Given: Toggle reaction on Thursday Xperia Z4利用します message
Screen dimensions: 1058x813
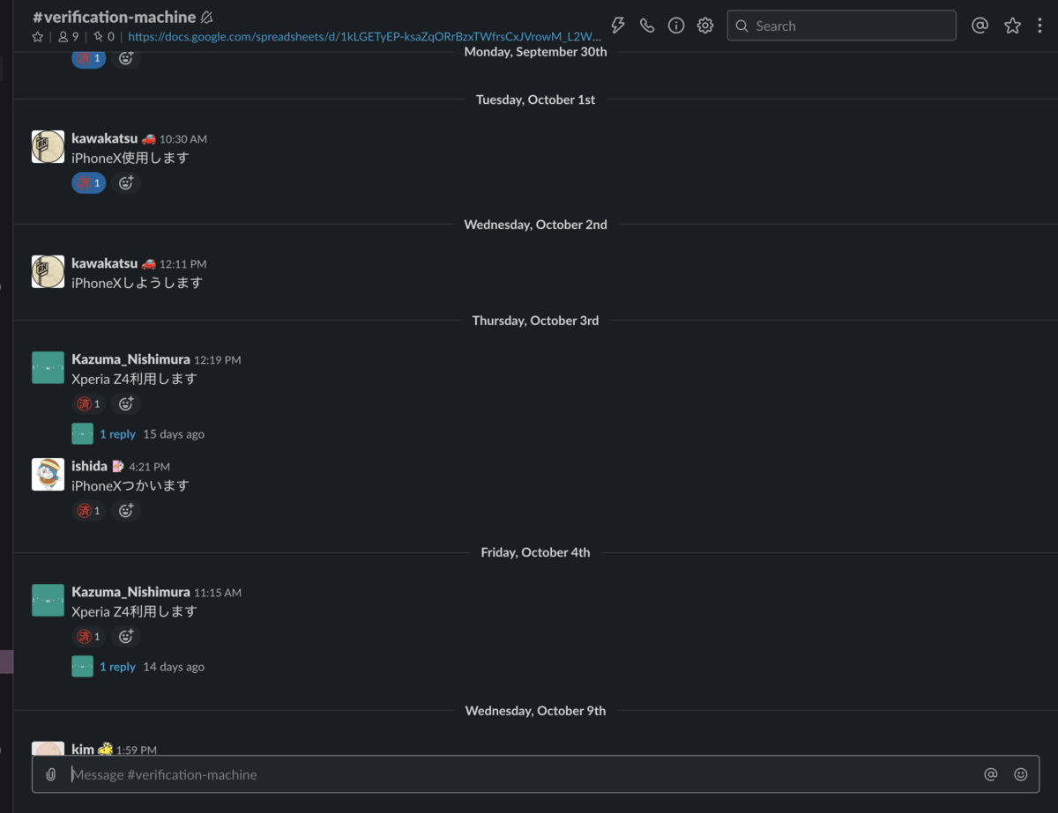Looking at the screenshot, I should click(88, 404).
